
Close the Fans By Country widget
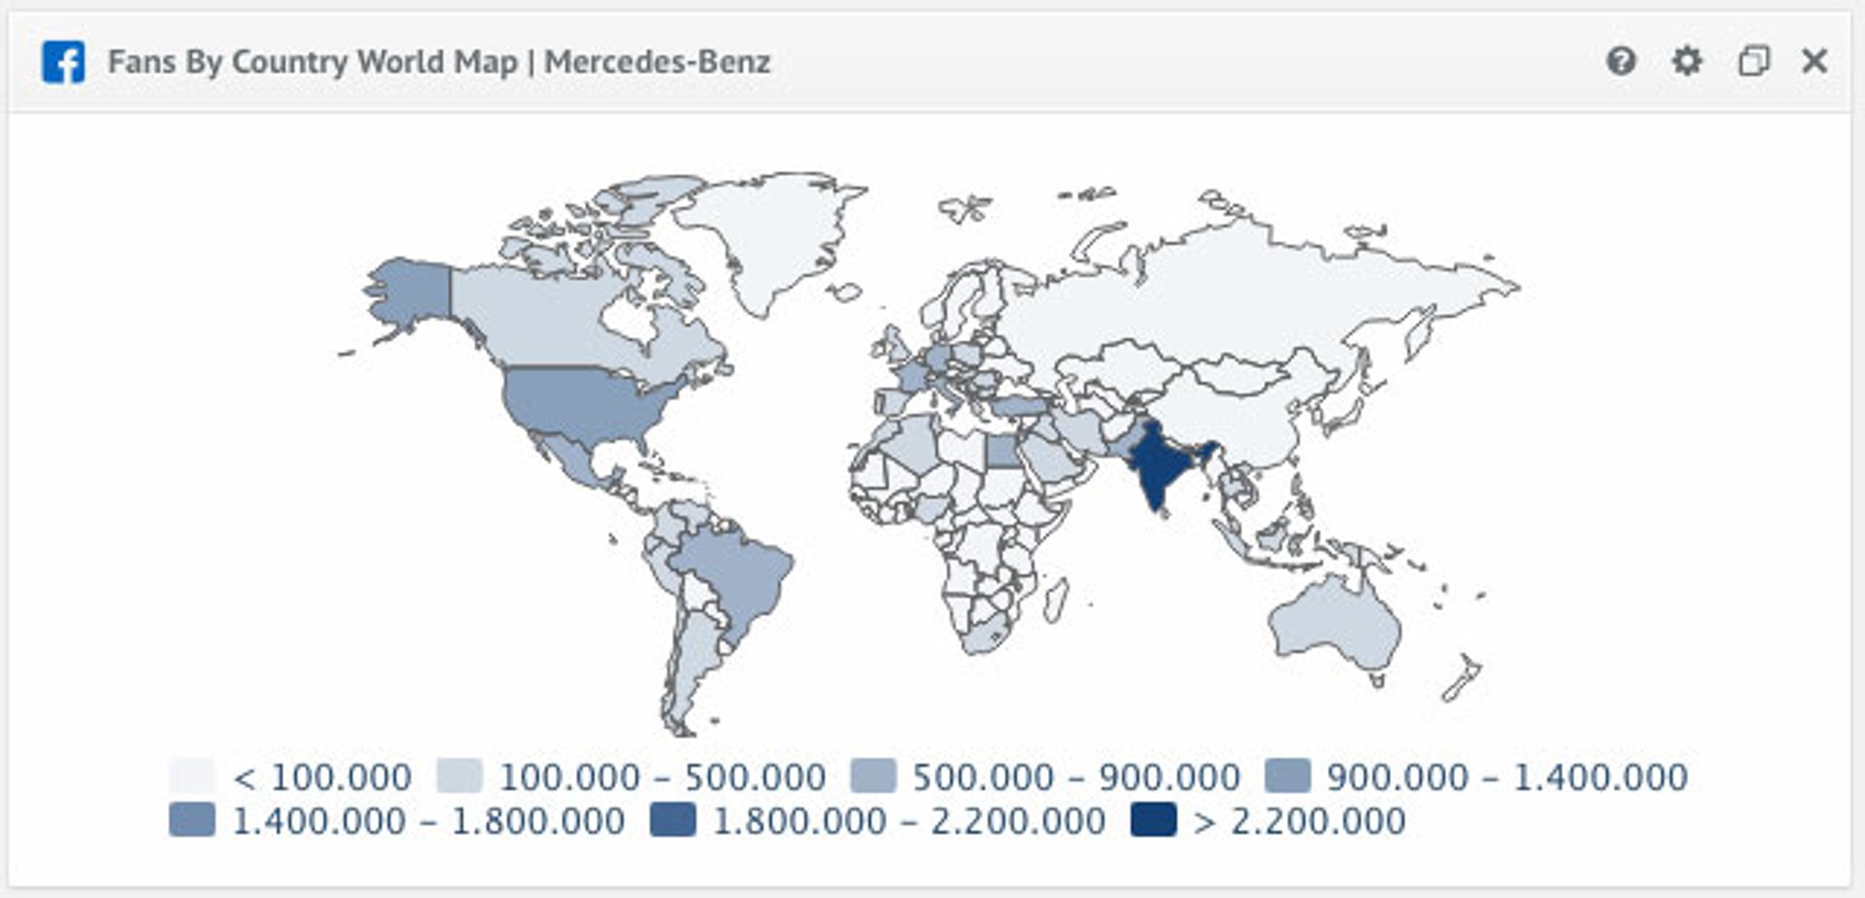coord(1814,62)
